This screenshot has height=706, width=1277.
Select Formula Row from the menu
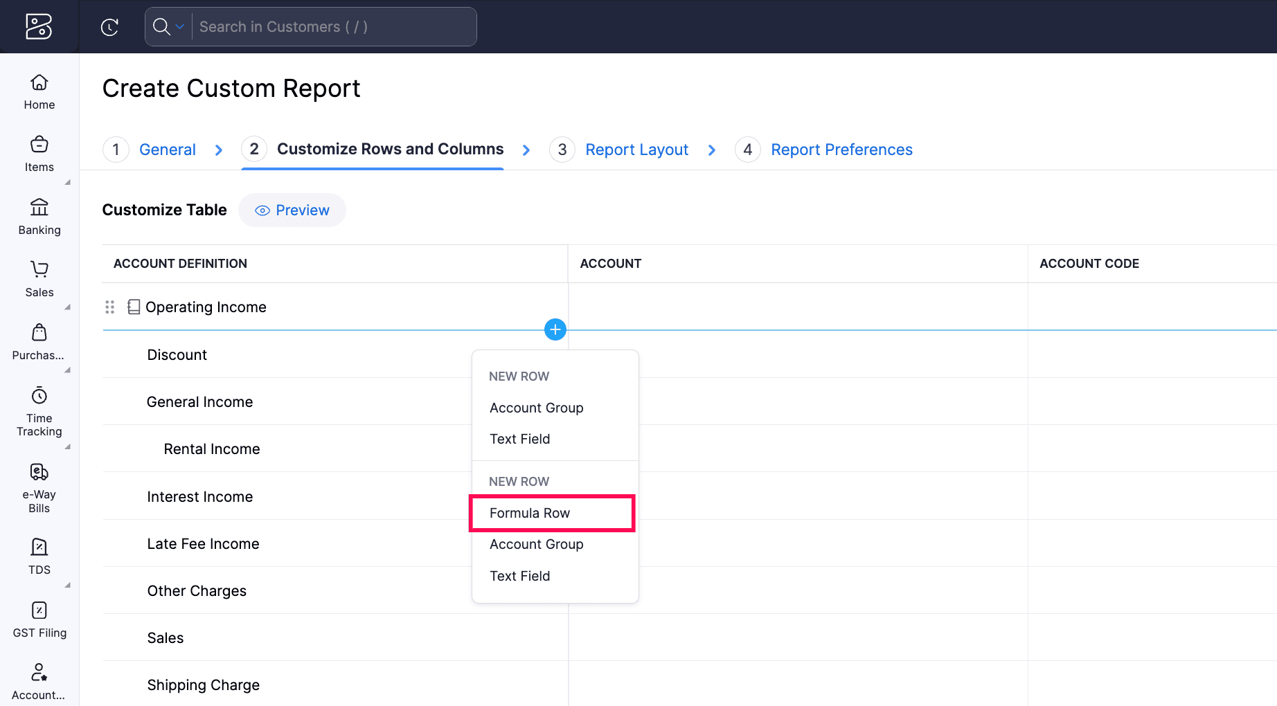point(530,513)
